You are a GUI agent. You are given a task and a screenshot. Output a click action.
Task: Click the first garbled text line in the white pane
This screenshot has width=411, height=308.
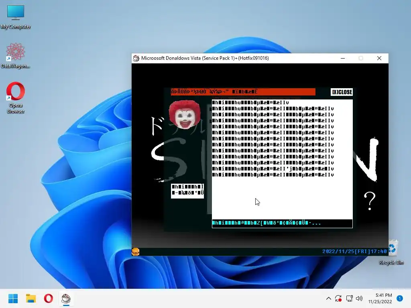(250, 103)
